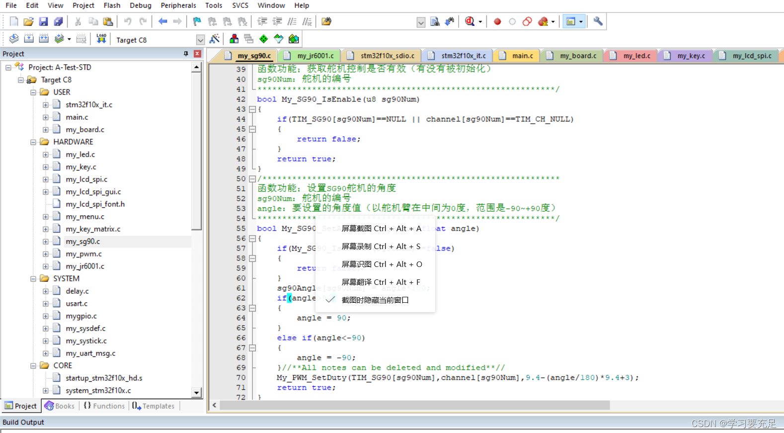Open the Pack Installer icon
This screenshot has height=433, width=784.
click(294, 39)
